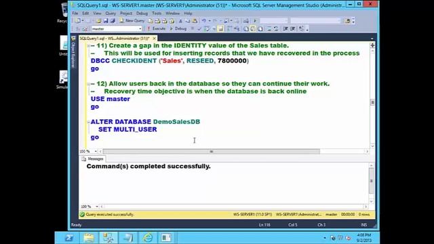Viewport: 434px width, 244px height.
Task: Click the Connect icon in SQL toolbar
Action: click(78, 28)
